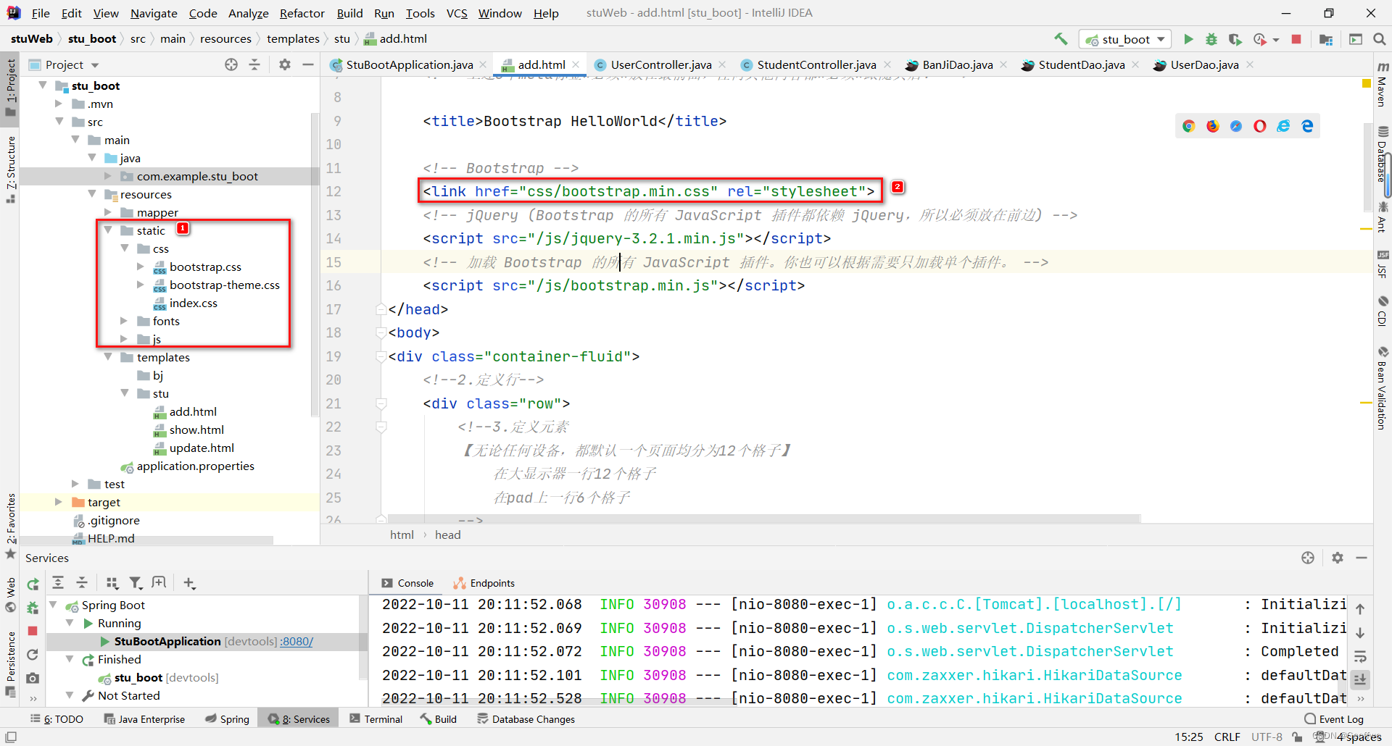The width and height of the screenshot is (1392, 746).
Task: Stop the application with red square in toolbar
Action: pyautogui.click(x=1296, y=39)
